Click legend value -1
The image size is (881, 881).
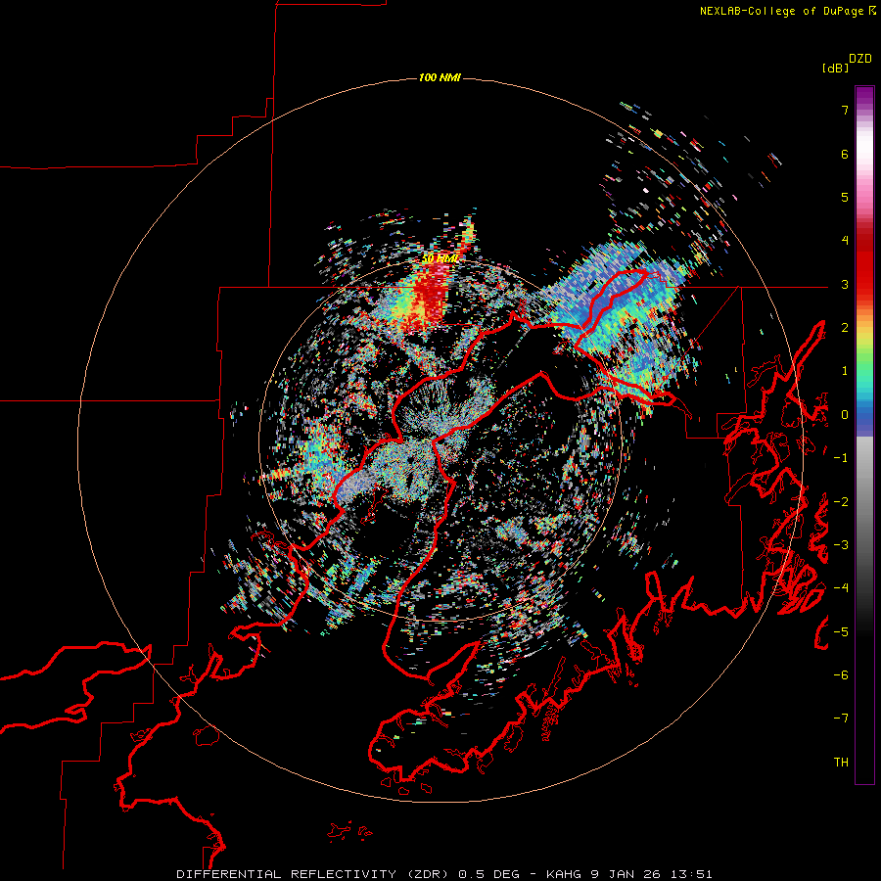coord(841,458)
